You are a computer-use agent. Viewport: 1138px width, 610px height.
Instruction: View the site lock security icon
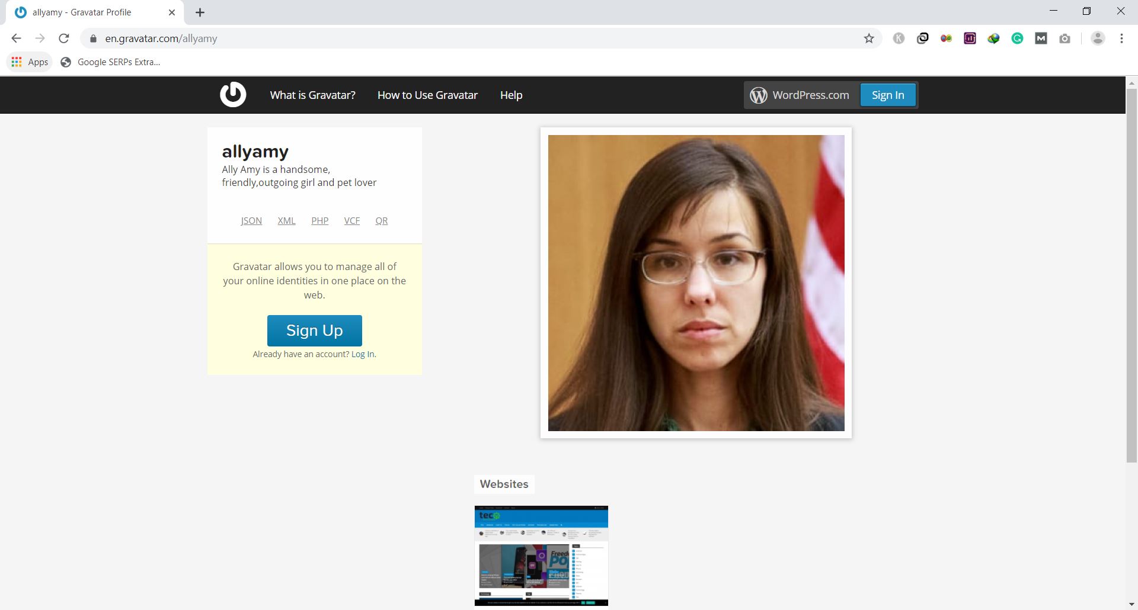click(93, 38)
